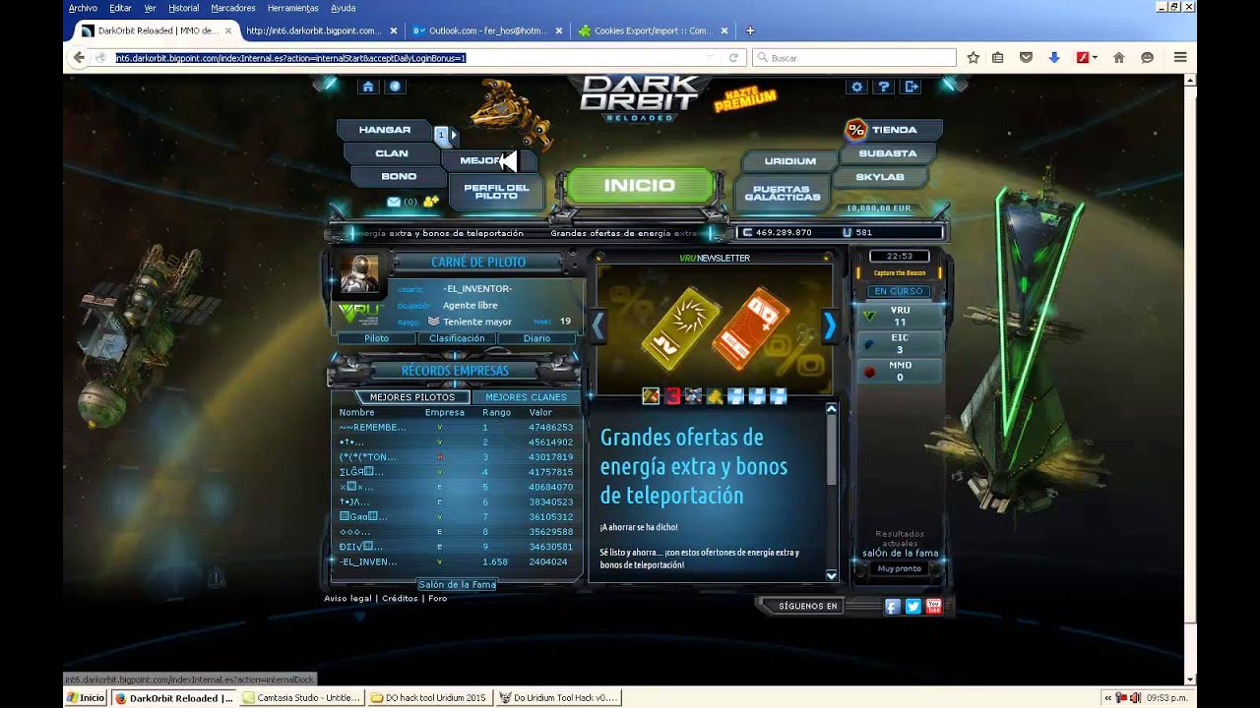
Task: Click news panel scroll up arrow
Action: pos(832,409)
